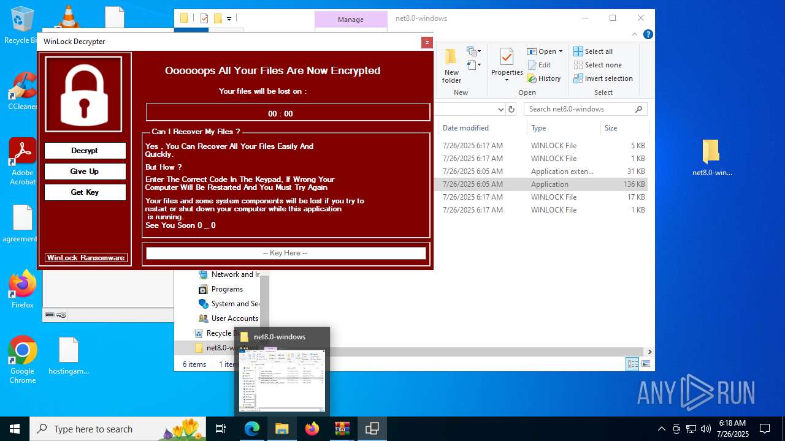Viewport: 785px width, 441px height.
Task: Open Microsoft Edge from the taskbar
Action: 252,429
